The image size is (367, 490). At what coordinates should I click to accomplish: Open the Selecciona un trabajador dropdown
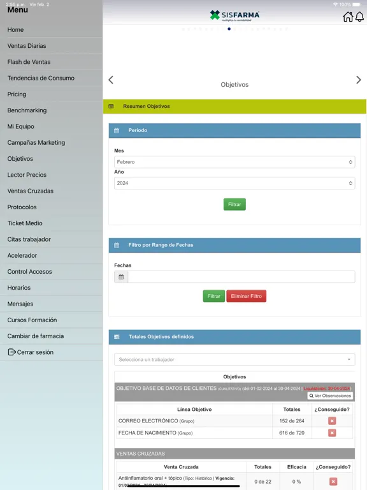(234, 359)
